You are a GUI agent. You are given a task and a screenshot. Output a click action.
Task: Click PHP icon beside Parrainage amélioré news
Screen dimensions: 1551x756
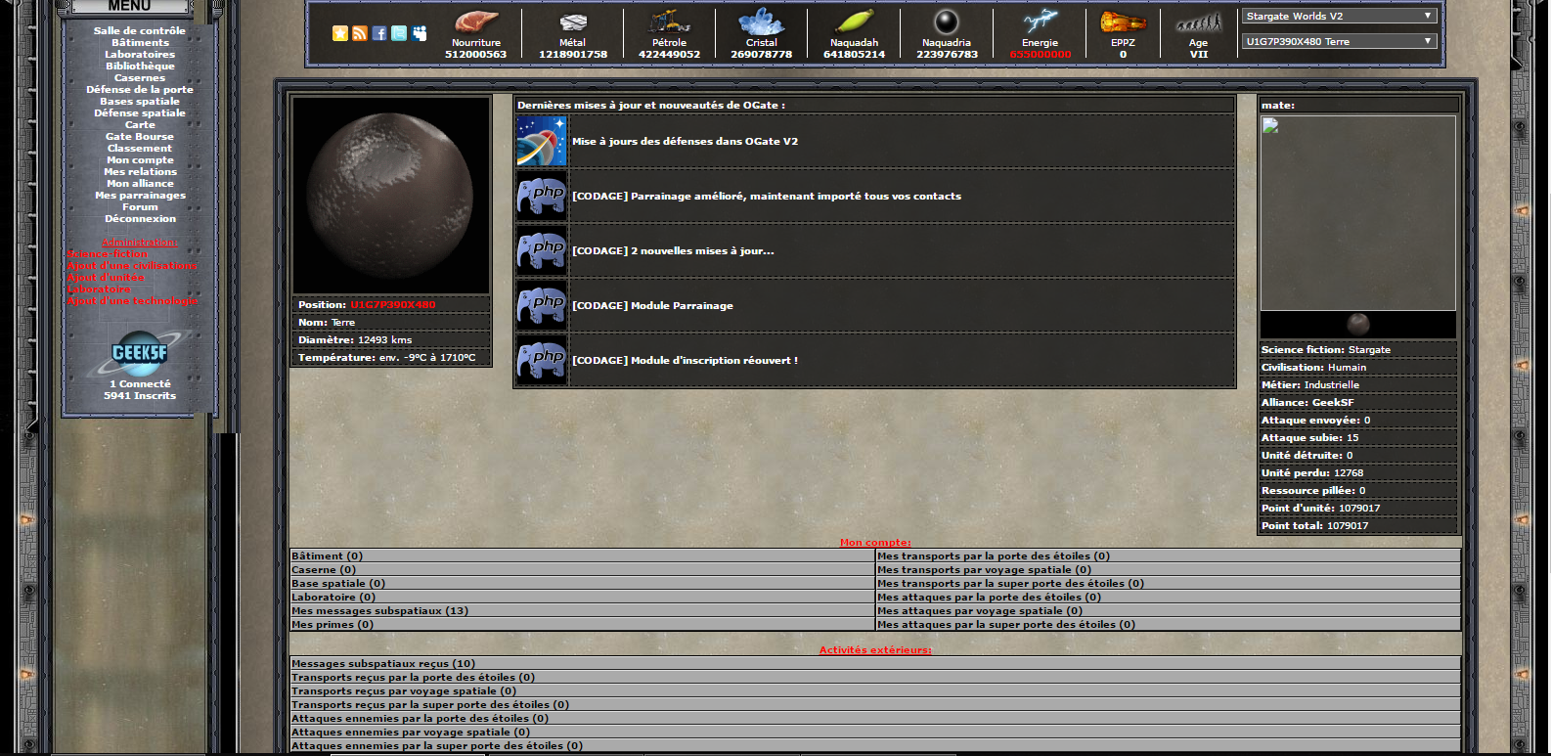[x=541, y=196]
